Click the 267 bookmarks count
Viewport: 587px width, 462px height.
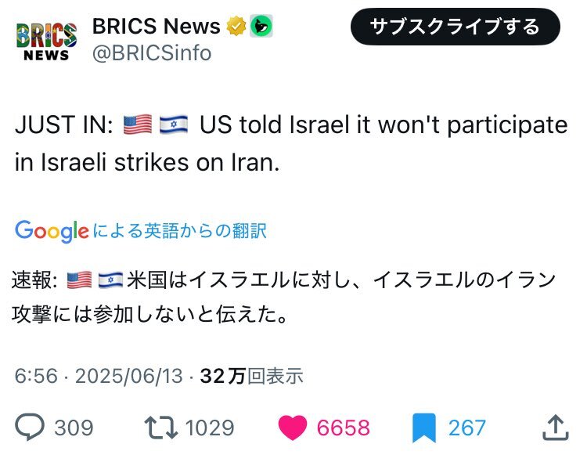pos(467,428)
